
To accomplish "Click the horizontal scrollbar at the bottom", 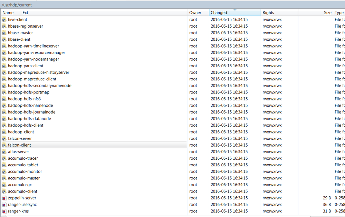I will [138, 216].
